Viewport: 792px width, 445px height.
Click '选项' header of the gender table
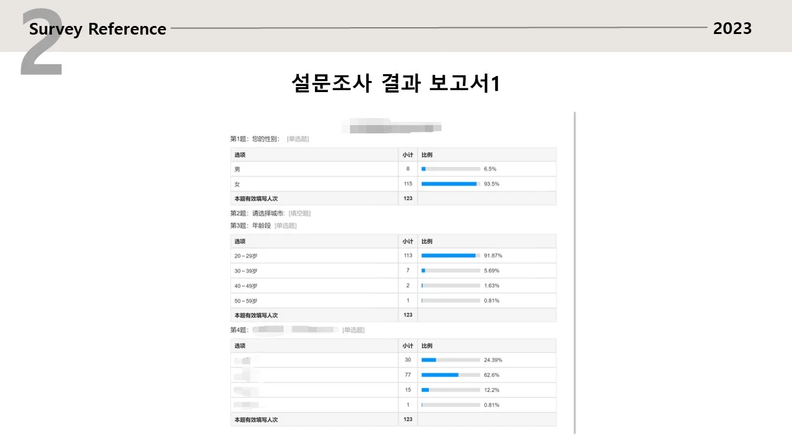point(239,155)
